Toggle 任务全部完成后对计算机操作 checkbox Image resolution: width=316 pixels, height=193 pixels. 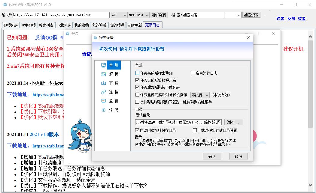(x=138, y=95)
